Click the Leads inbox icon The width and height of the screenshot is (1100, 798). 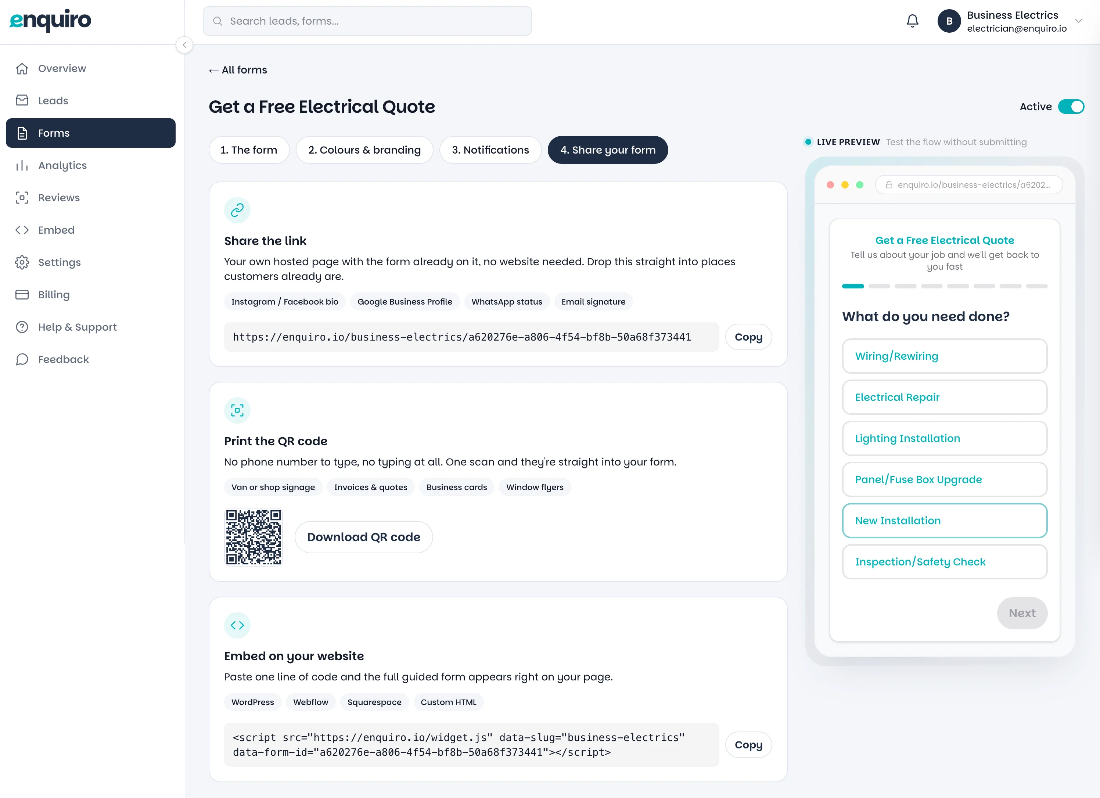22,100
